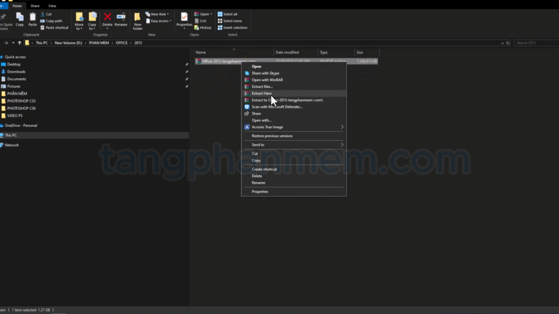Choose Properties in context menu
The width and height of the screenshot is (559, 314).
tap(294, 192)
